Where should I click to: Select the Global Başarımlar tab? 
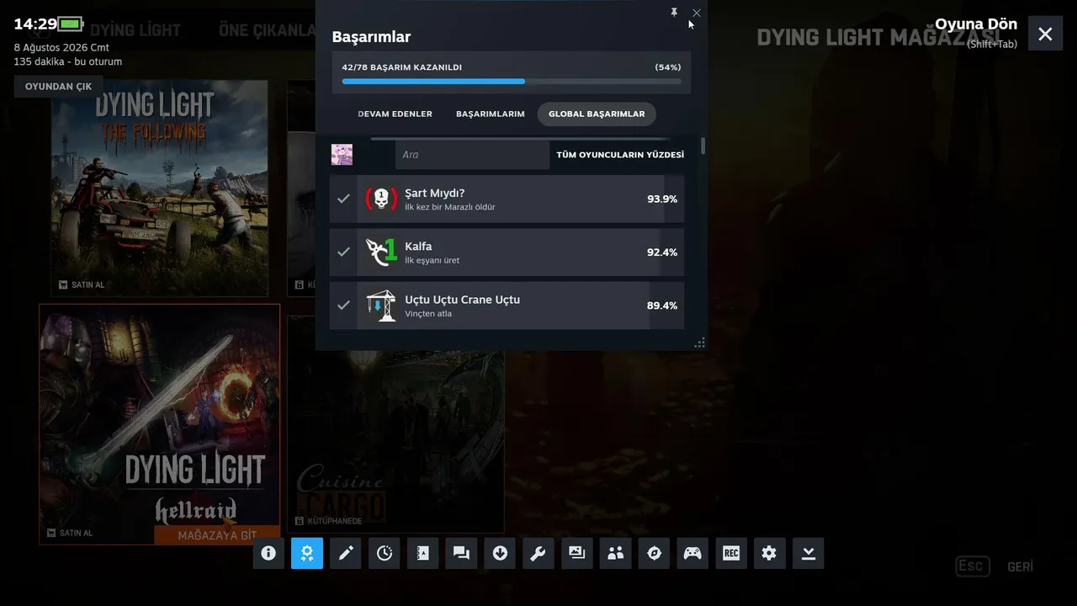point(597,114)
